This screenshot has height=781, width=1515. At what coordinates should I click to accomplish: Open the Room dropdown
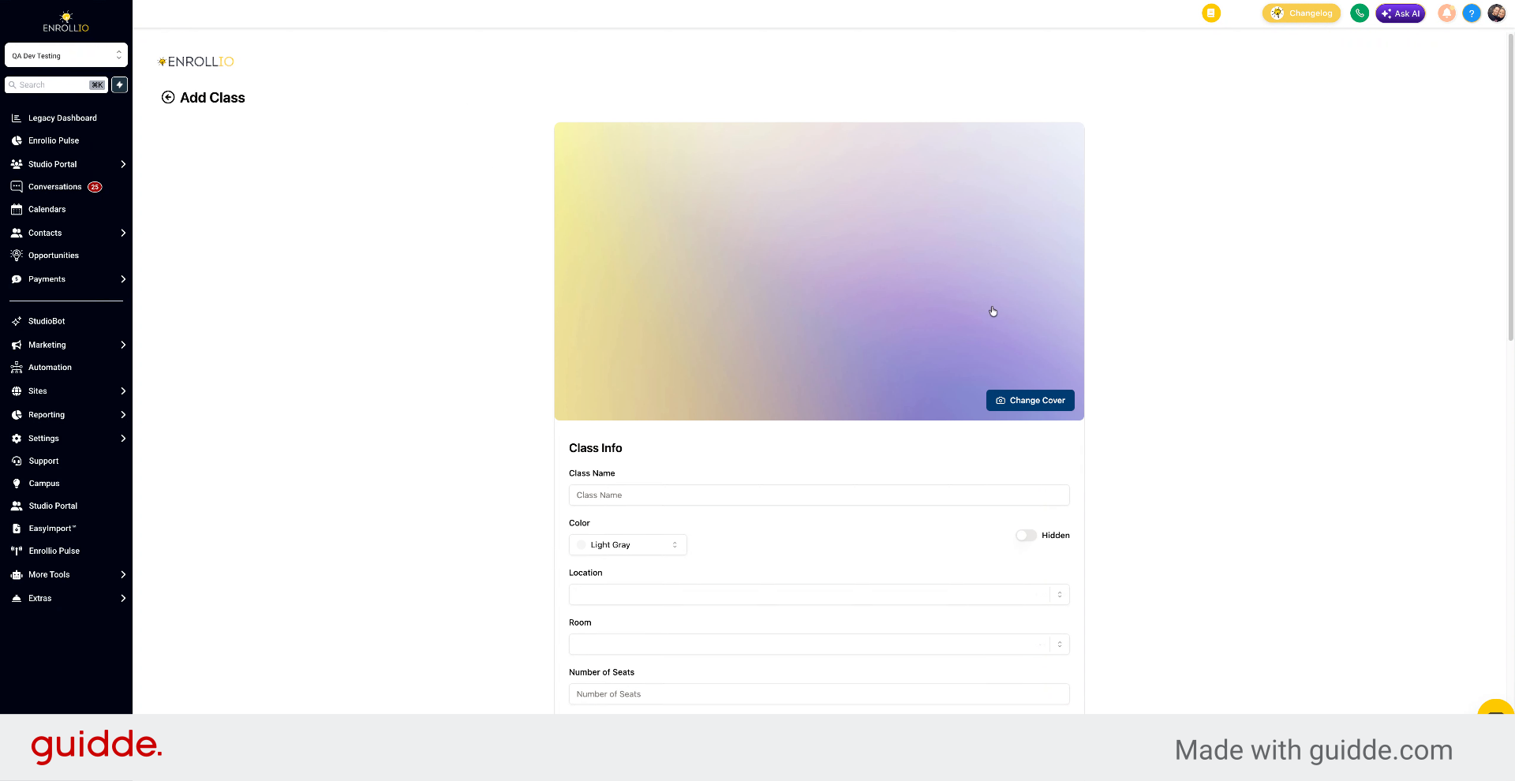coord(819,645)
